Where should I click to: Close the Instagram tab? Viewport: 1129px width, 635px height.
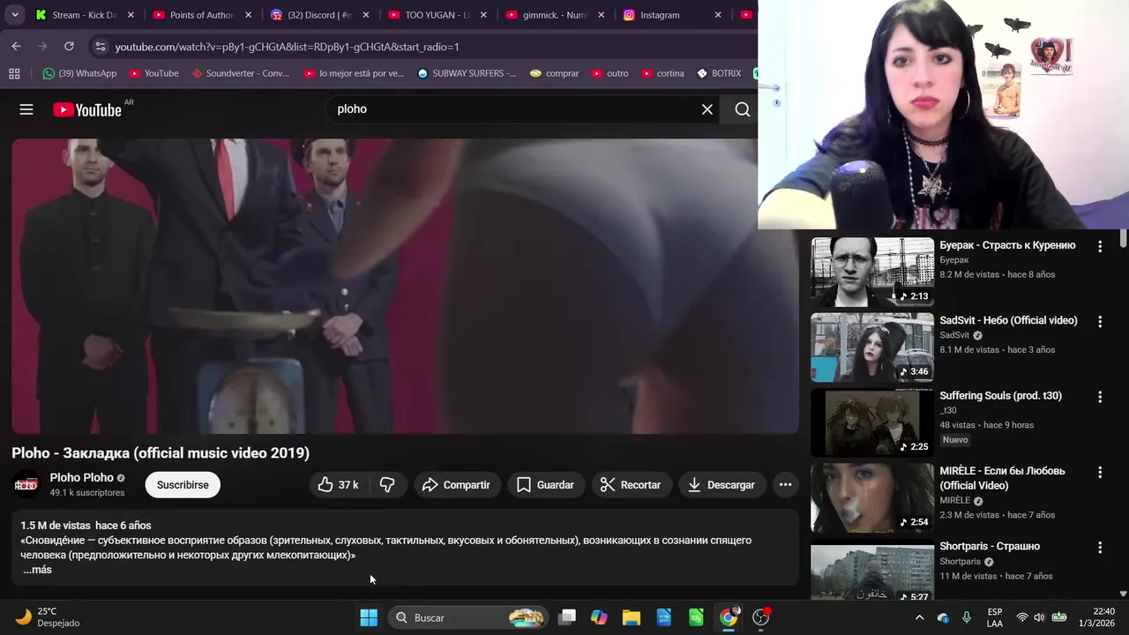[x=718, y=15]
